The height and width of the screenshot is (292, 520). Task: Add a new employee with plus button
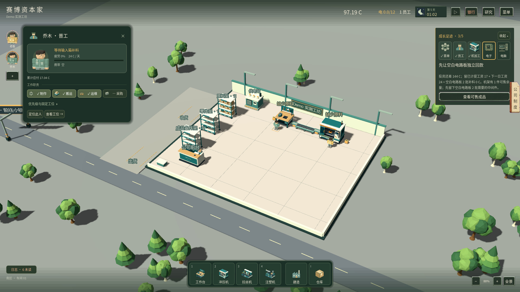click(x=12, y=76)
